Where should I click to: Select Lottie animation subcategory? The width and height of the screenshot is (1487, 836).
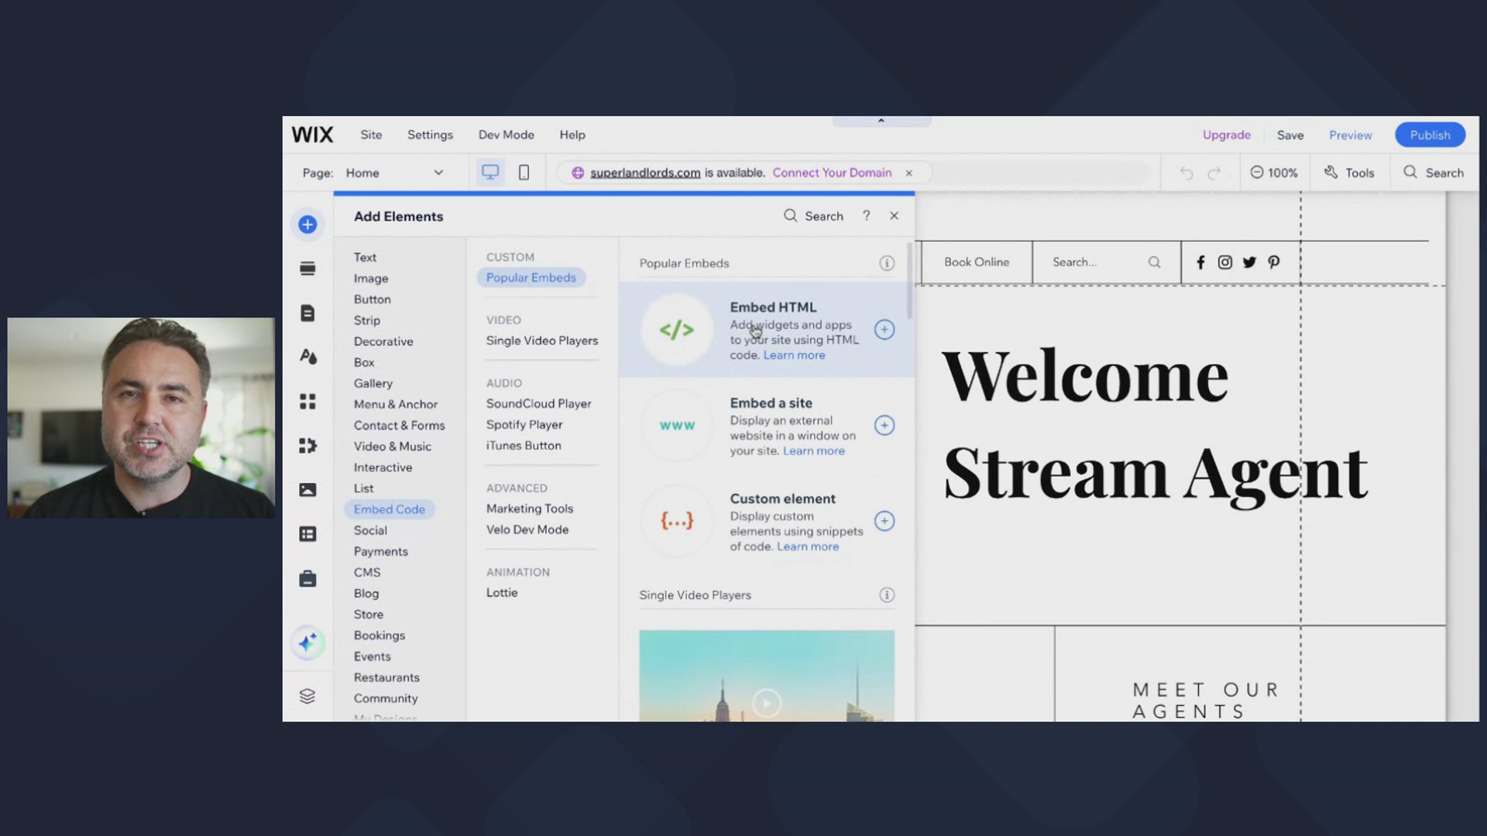pos(502,593)
